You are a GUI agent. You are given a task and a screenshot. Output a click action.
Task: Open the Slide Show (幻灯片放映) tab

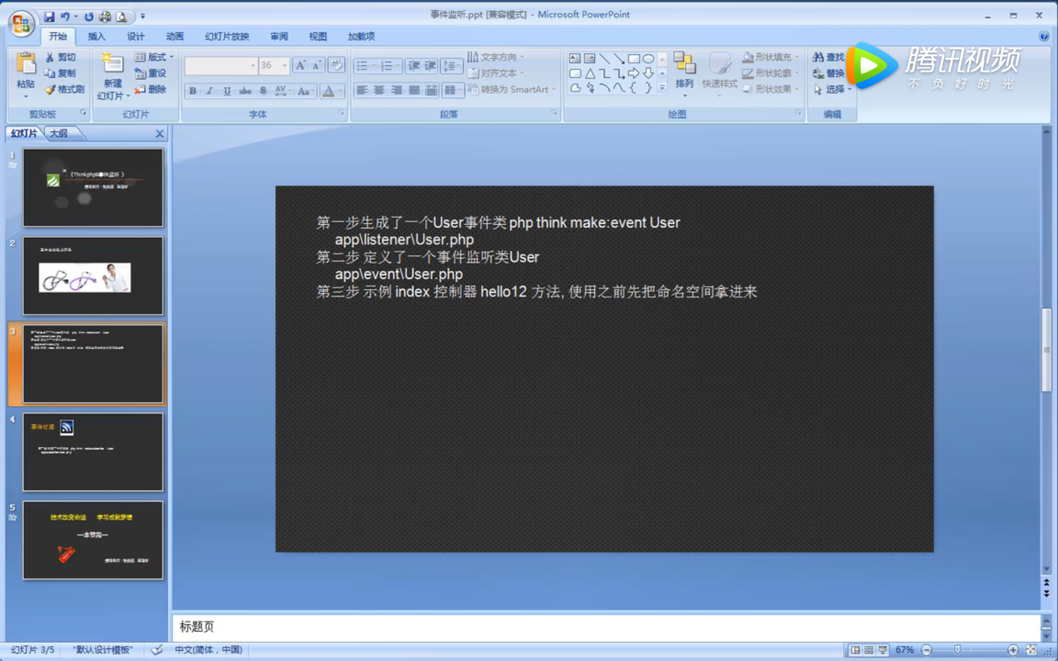coord(227,37)
